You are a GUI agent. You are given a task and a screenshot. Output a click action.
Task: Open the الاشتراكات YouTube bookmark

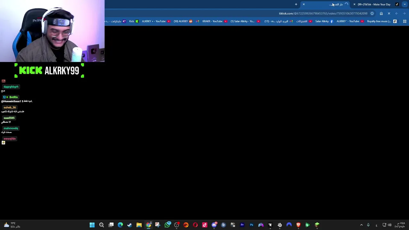304,21
